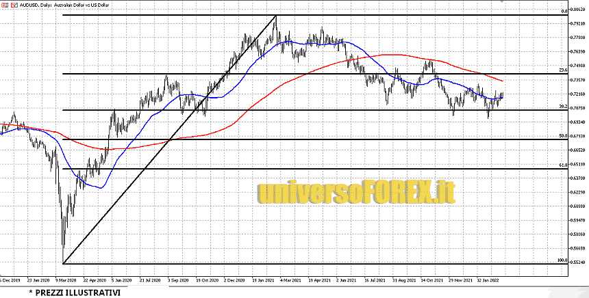Click the 50.0 Fibonacci level label

click(563, 136)
